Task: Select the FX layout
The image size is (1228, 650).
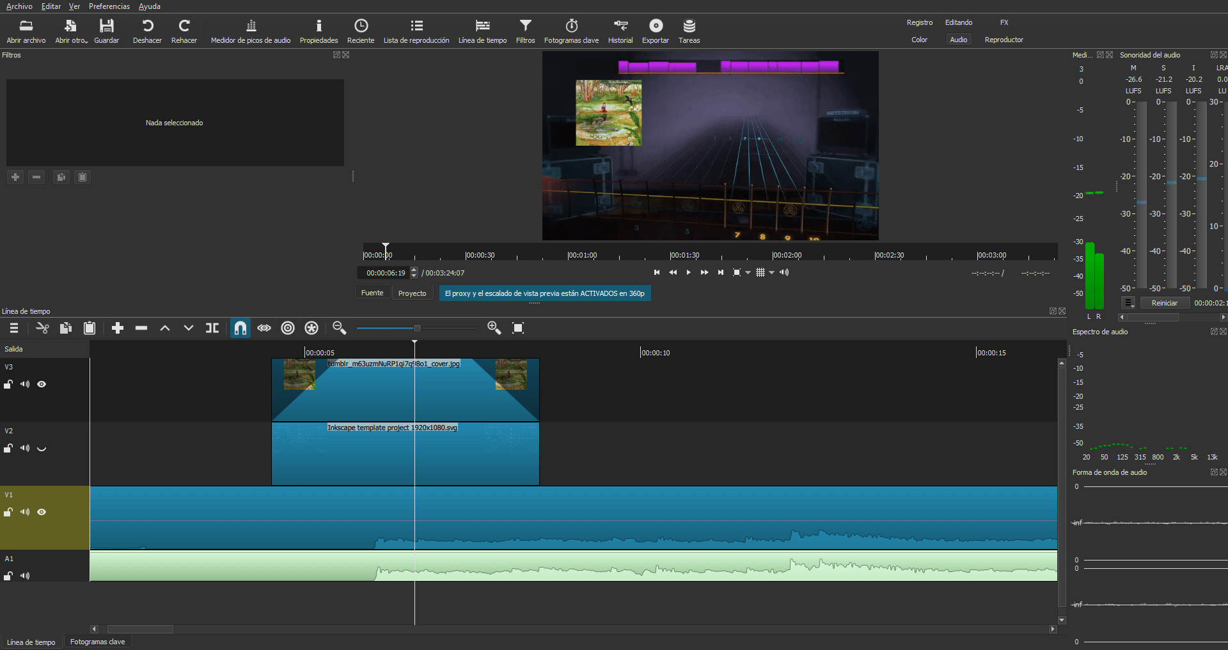Action: tap(1004, 22)
